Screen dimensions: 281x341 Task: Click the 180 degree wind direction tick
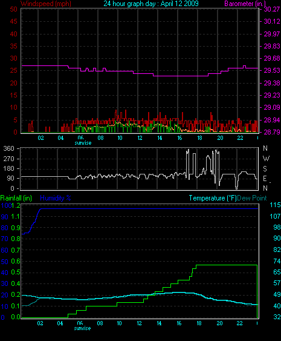pyautogui.click(x=8, y=168)
